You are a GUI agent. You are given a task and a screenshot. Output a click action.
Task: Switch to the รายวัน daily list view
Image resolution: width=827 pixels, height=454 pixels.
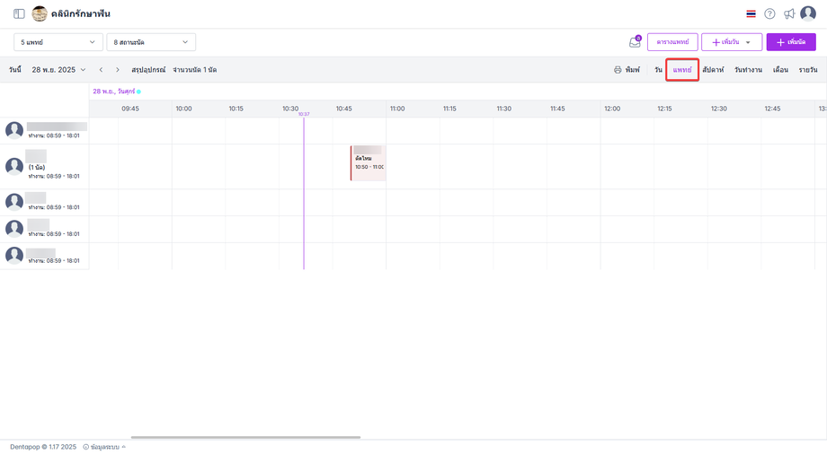pyautogui.click(x=808, y=69)
